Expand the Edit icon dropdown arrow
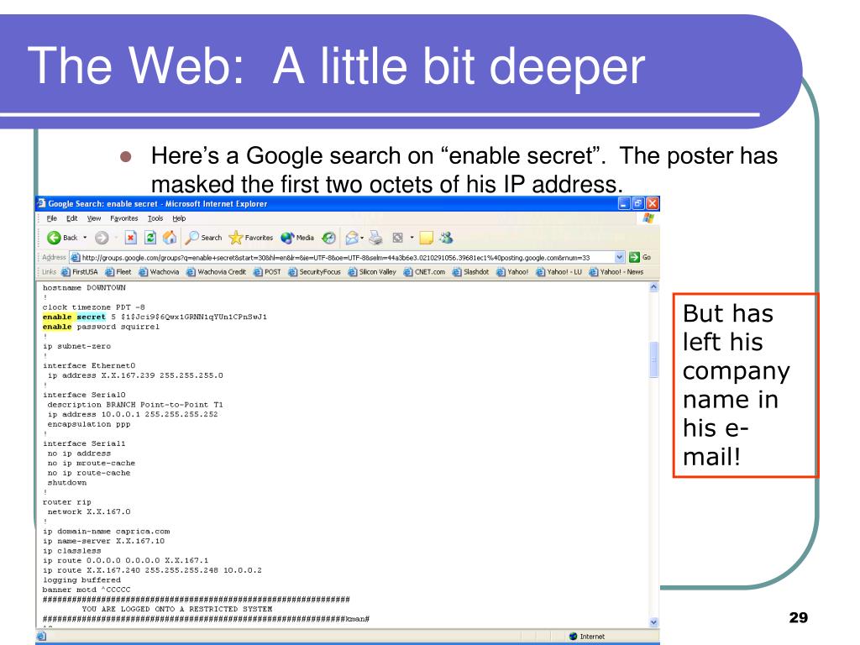The width and height of the screenshot is (860, 645). (412, 238)
